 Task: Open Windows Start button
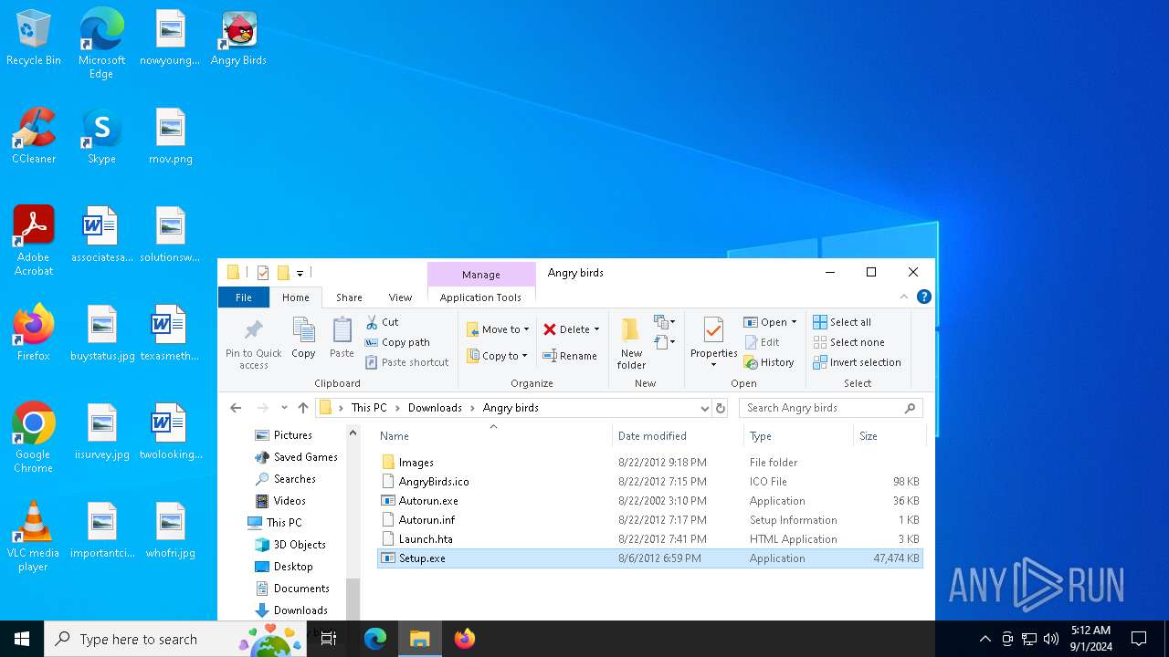pos(22,639)
